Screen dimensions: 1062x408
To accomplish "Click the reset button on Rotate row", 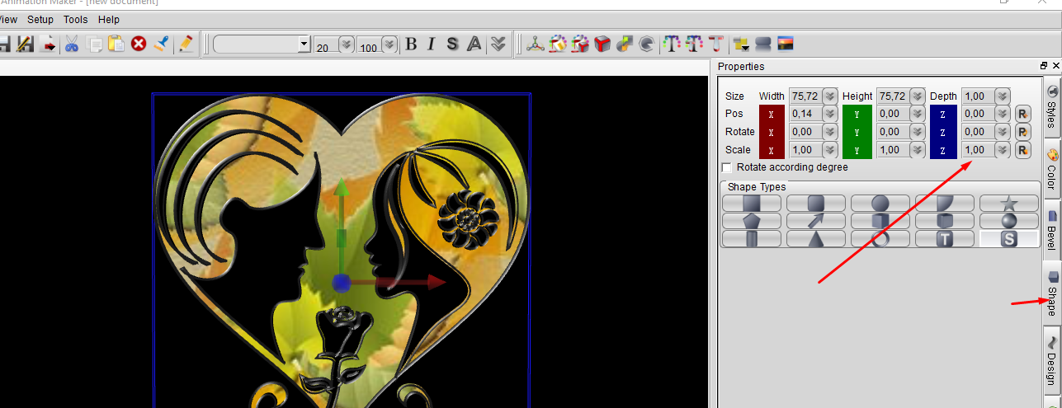I will tap(1023, 132).
